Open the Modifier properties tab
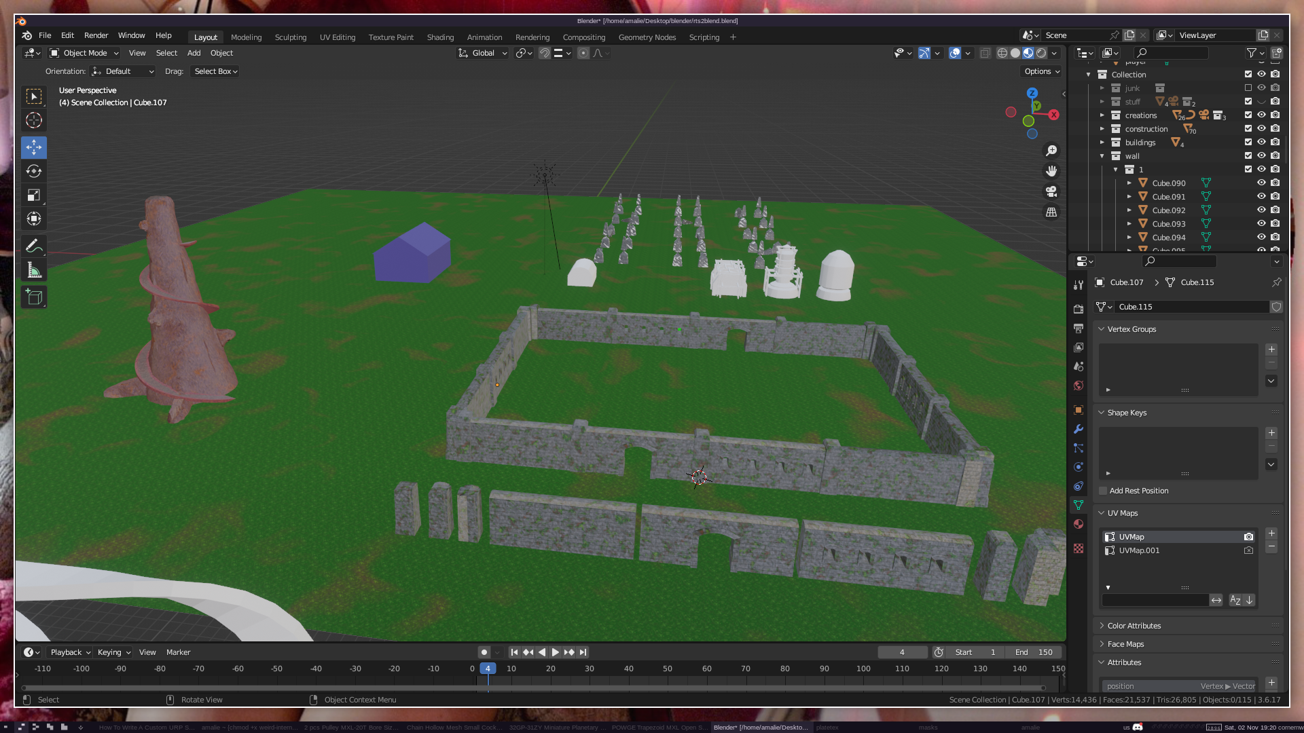 pyautogui.click(x=1079, y=429)
